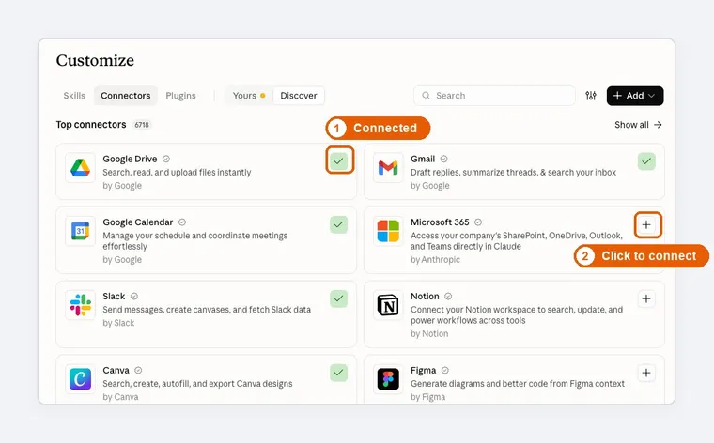Image resolution: width=714 pixels, height=443 pixels.
Task: Open the Slack logo icon
Action: [x=80, y=305]
